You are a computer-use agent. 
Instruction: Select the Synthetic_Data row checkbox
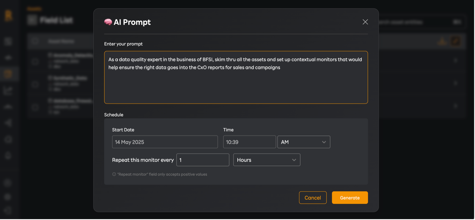click(x=35, y=84)
